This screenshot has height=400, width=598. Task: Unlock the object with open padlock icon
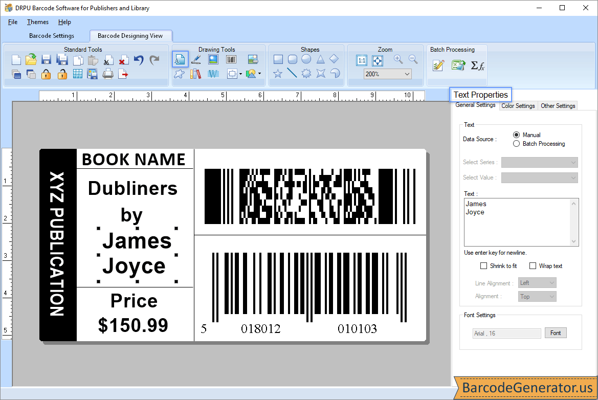(x=62, y=74)
